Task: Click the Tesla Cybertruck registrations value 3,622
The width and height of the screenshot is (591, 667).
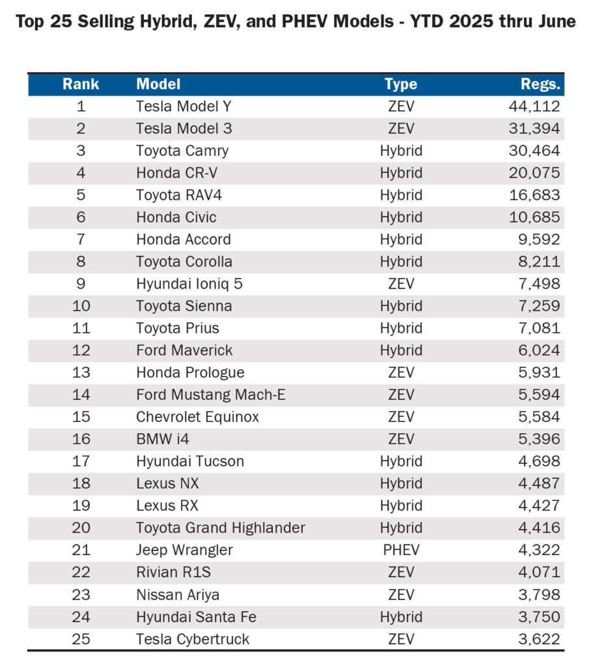Action: pos(539,639)
